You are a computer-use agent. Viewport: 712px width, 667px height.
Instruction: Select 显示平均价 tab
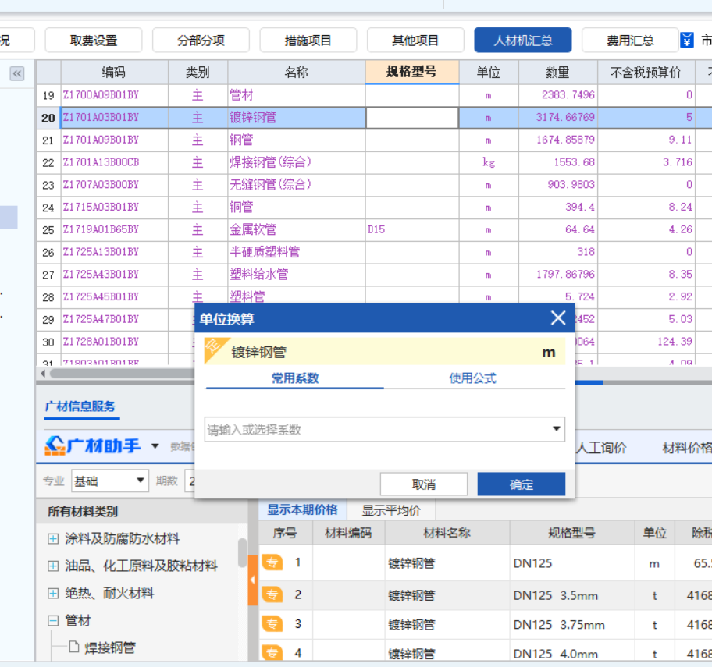click(391, 510)
